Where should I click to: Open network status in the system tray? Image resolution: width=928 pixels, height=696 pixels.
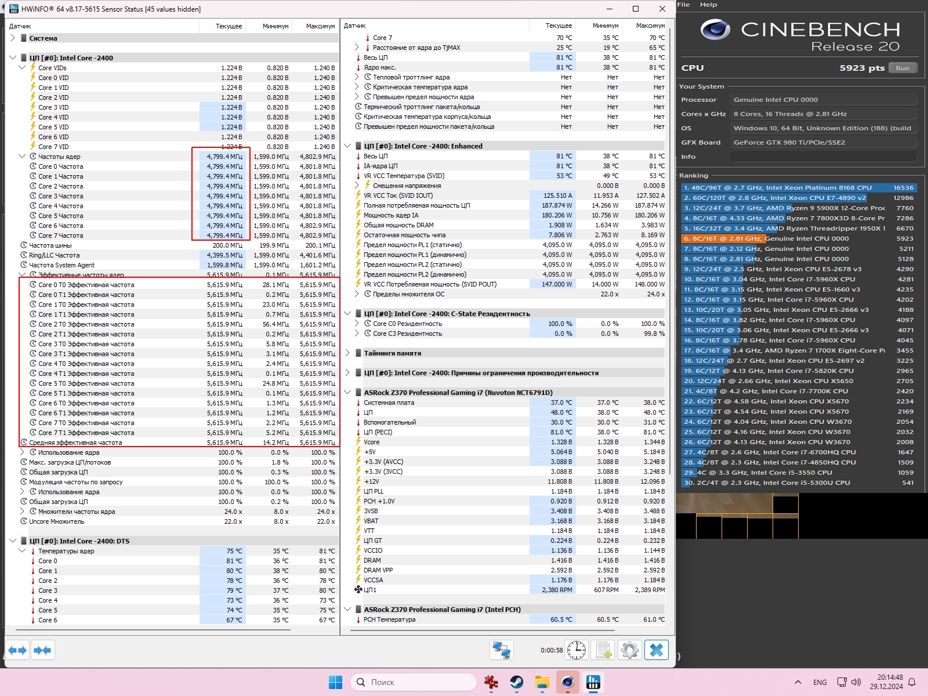842,683
